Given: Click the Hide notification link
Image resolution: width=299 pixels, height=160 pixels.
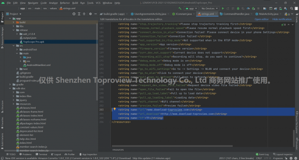Looking at the screenshot, I should (x=282, y=19).
